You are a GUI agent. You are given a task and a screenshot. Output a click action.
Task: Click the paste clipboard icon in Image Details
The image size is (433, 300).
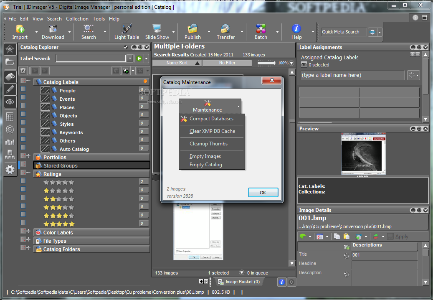346,236
